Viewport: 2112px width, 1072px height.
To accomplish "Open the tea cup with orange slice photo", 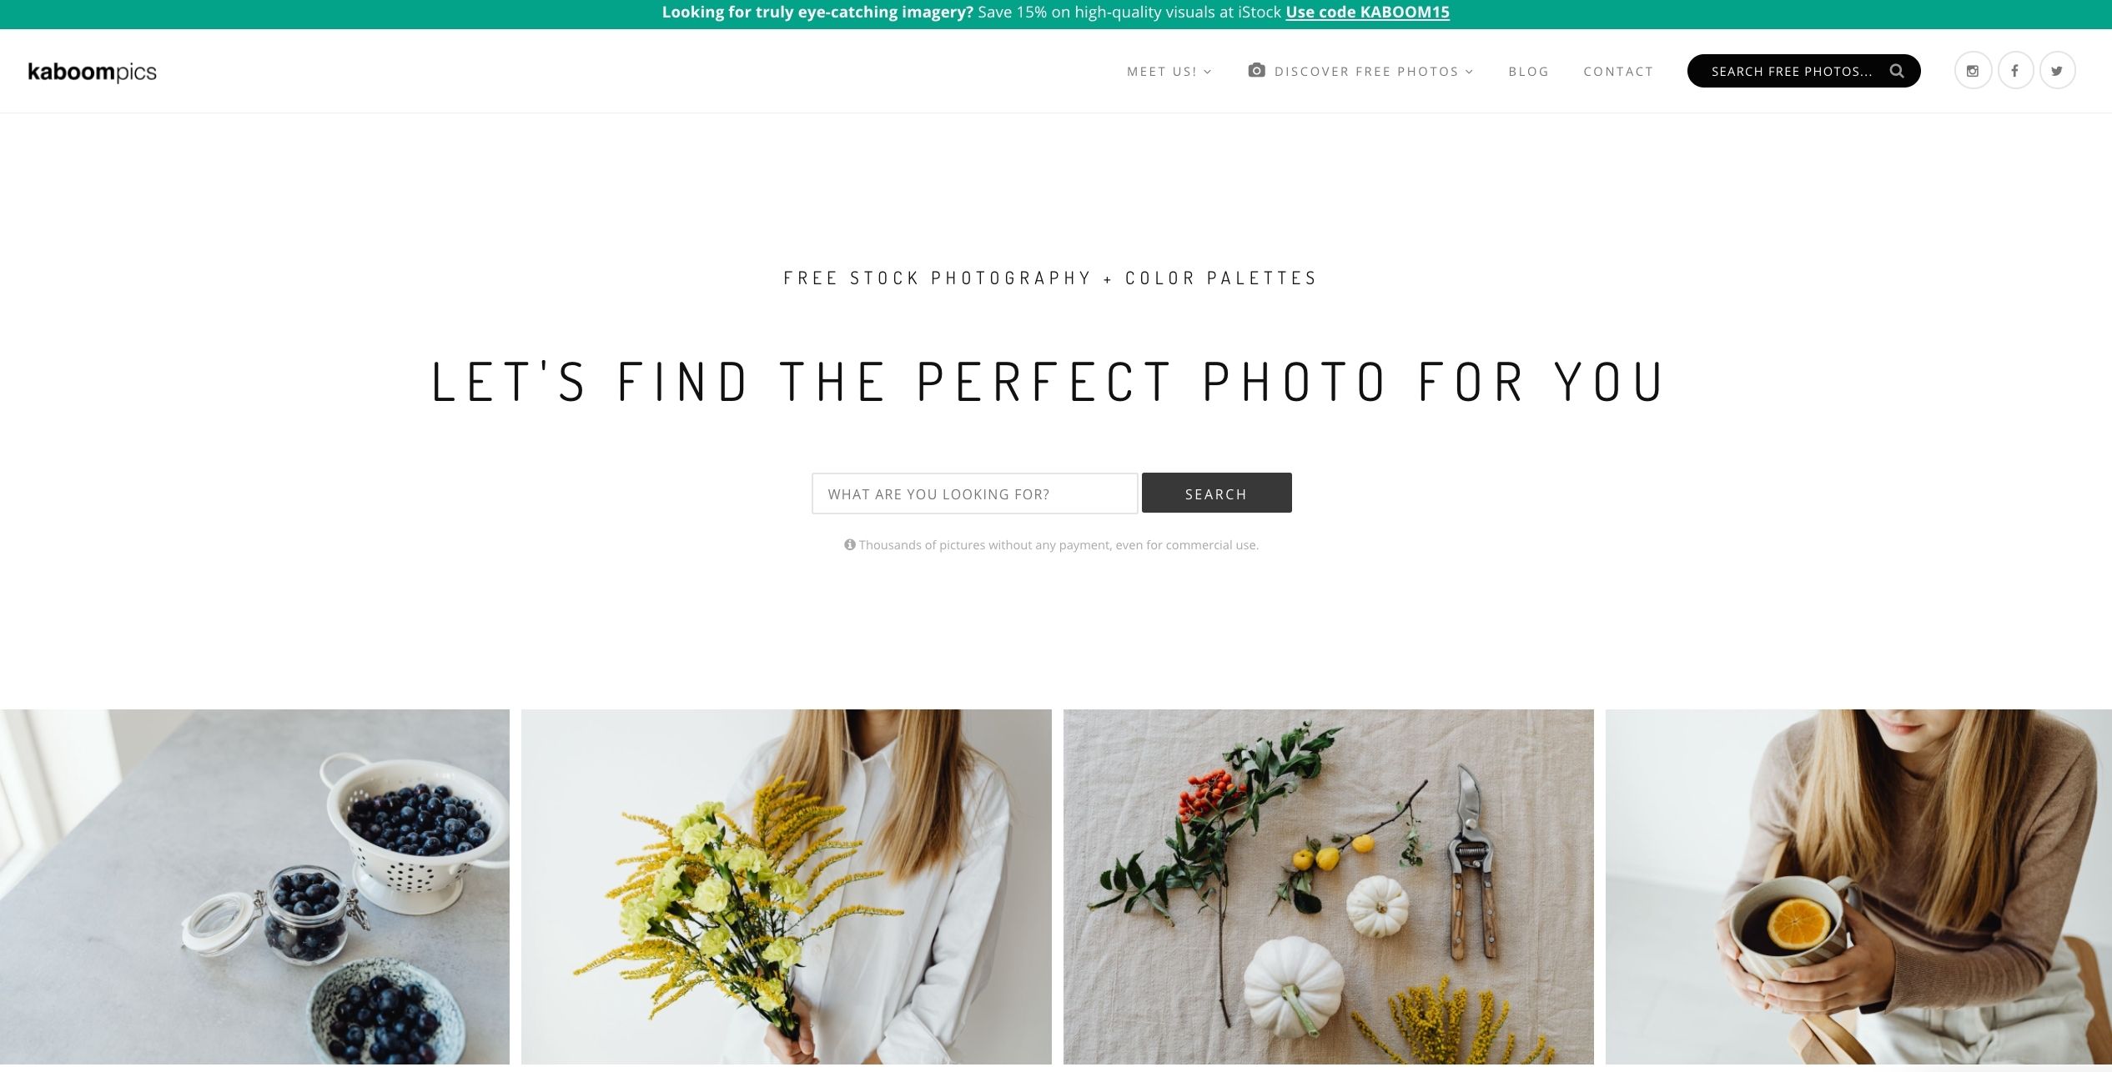I will 1858,886.
